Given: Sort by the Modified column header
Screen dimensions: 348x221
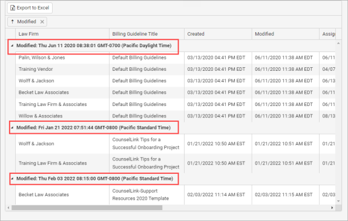Looking at the screenshot, I should click(x=286, y=34).
